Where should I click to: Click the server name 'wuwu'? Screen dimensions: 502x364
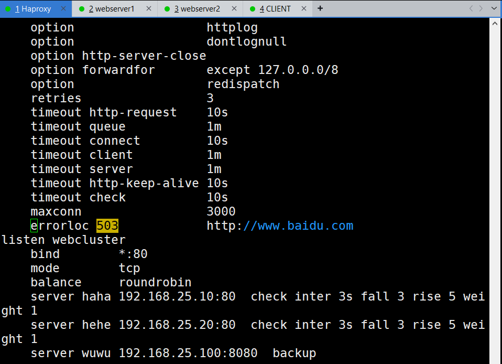point(96,353)
